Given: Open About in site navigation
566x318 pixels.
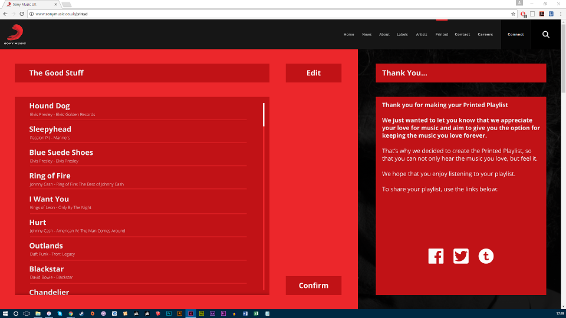Looking at the screenshot, I should [x=384, y=35].
